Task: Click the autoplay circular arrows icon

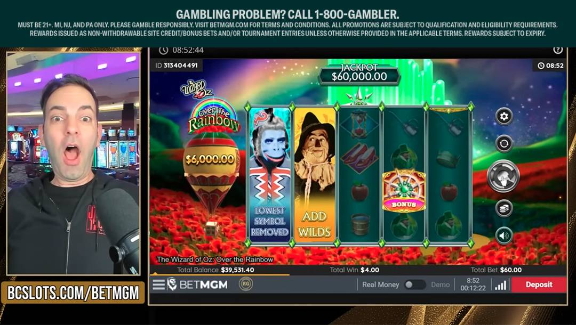Action: click(x=503, y=143)
